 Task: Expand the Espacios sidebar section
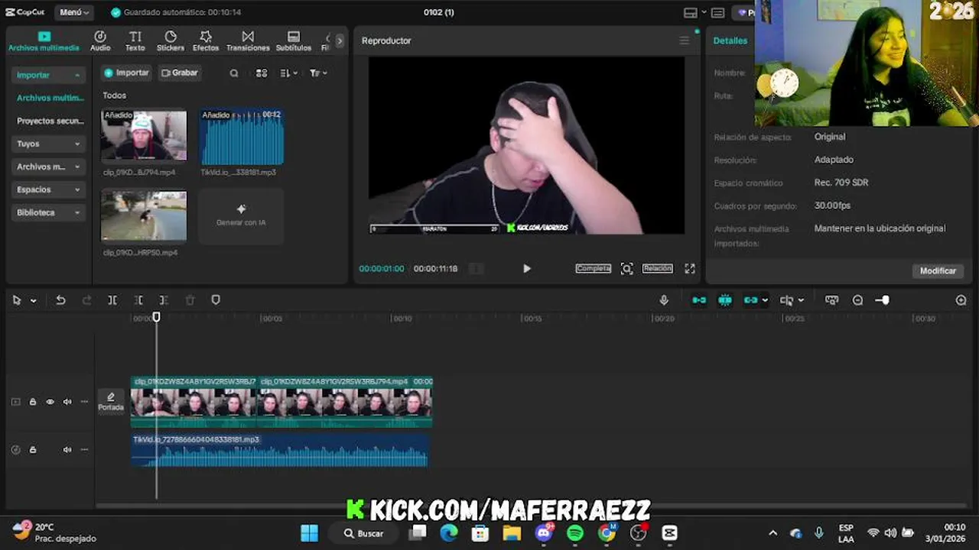[49, 189]
